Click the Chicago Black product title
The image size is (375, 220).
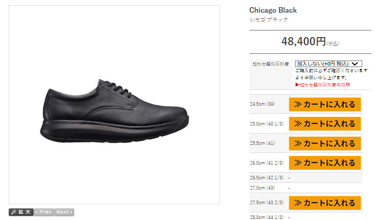273,10
